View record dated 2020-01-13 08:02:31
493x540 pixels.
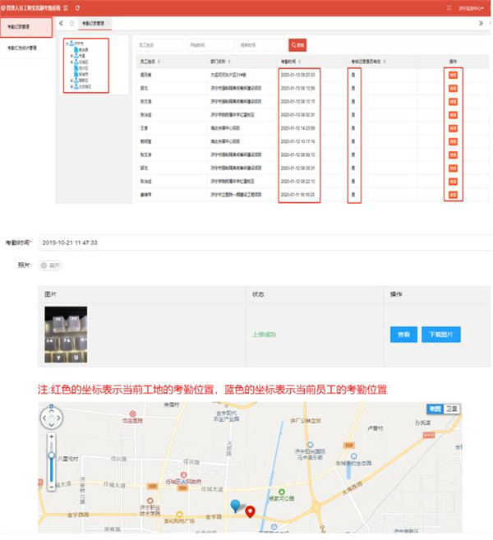coord(453,115)
